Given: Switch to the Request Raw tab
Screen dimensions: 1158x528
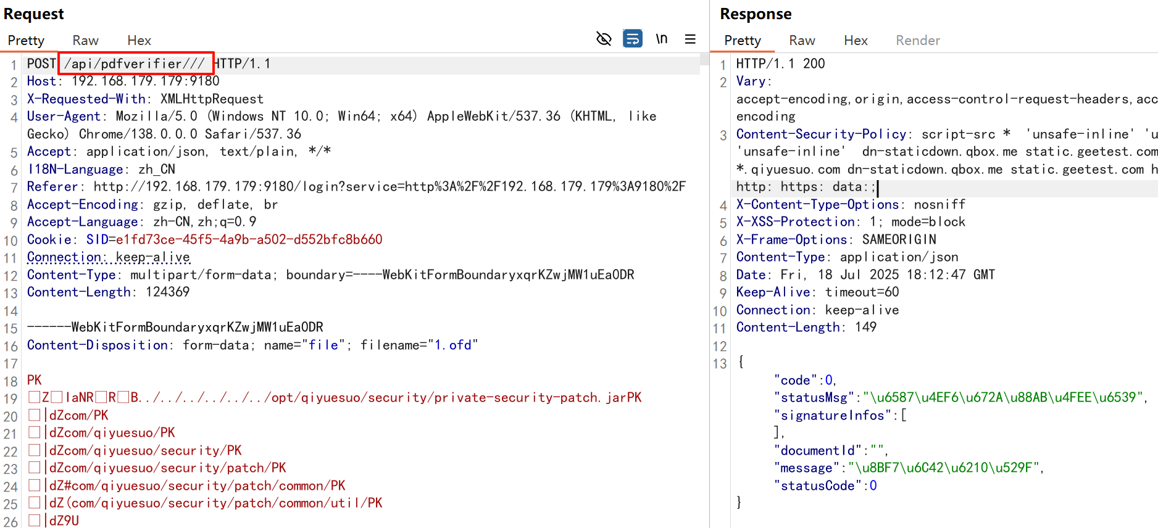Looking at the screenshot, I should tap(85, 41).
